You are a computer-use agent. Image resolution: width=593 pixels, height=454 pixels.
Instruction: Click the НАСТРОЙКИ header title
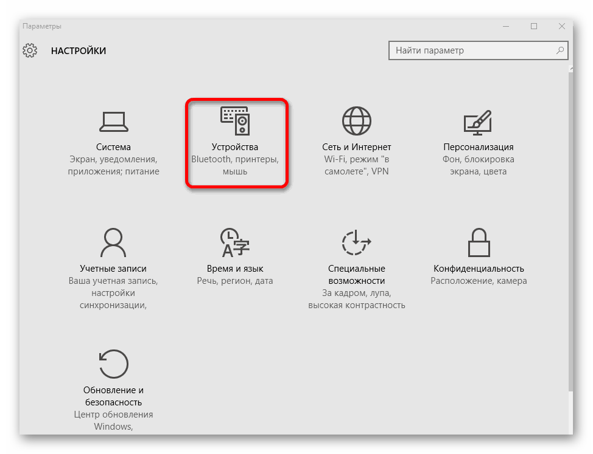(79, 50)
